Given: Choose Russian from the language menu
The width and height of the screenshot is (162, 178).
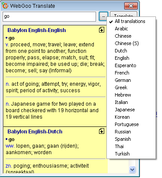Looking at the screenshot, I should (131, 132).
